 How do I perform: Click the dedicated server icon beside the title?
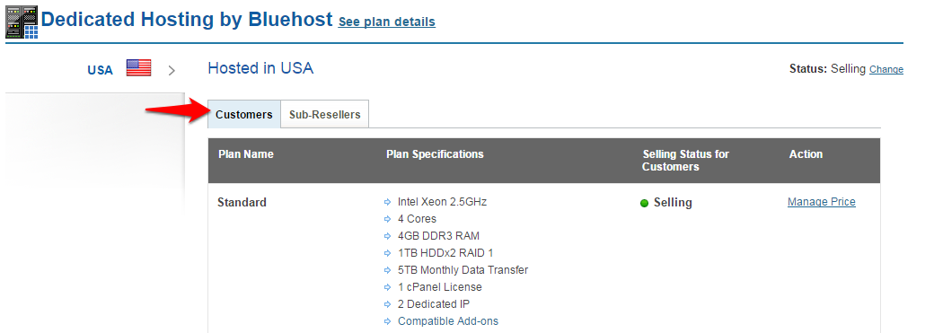pos(22,22)
